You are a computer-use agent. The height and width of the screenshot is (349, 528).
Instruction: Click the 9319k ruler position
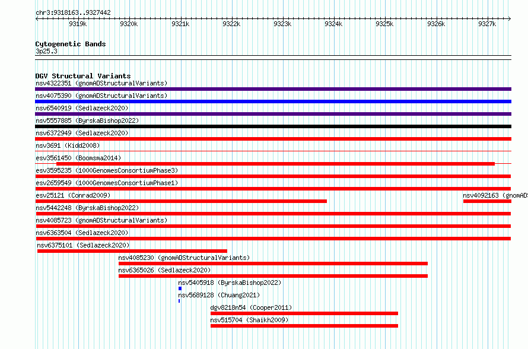click(78, 24)
